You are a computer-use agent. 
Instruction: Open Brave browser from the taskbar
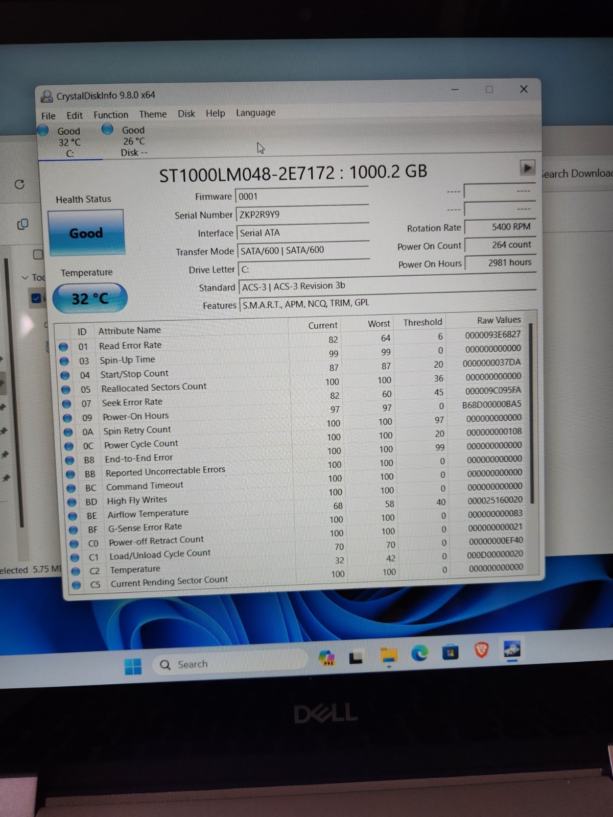481,650
